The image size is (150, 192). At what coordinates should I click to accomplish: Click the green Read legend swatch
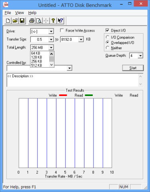click(x=89, y=95)
